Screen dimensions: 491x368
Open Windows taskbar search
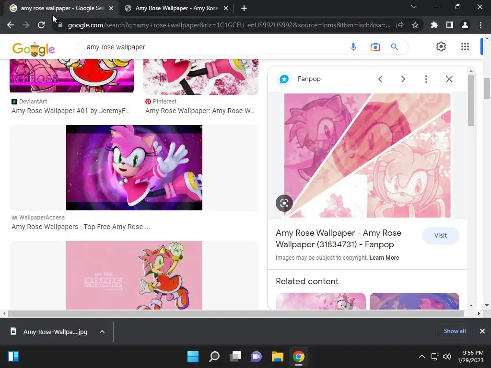coord(214,356)
